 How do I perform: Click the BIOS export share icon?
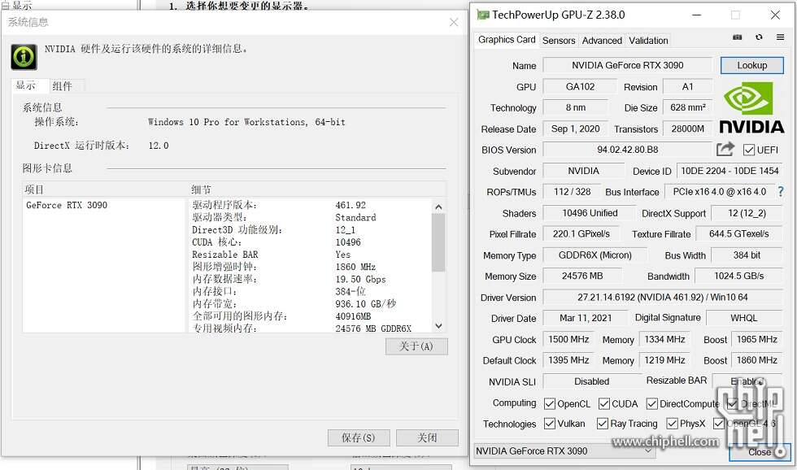click(x=725, y=149)
